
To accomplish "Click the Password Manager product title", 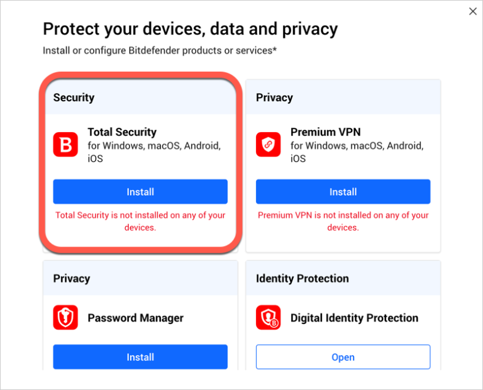I will click(x=135, y=318).
